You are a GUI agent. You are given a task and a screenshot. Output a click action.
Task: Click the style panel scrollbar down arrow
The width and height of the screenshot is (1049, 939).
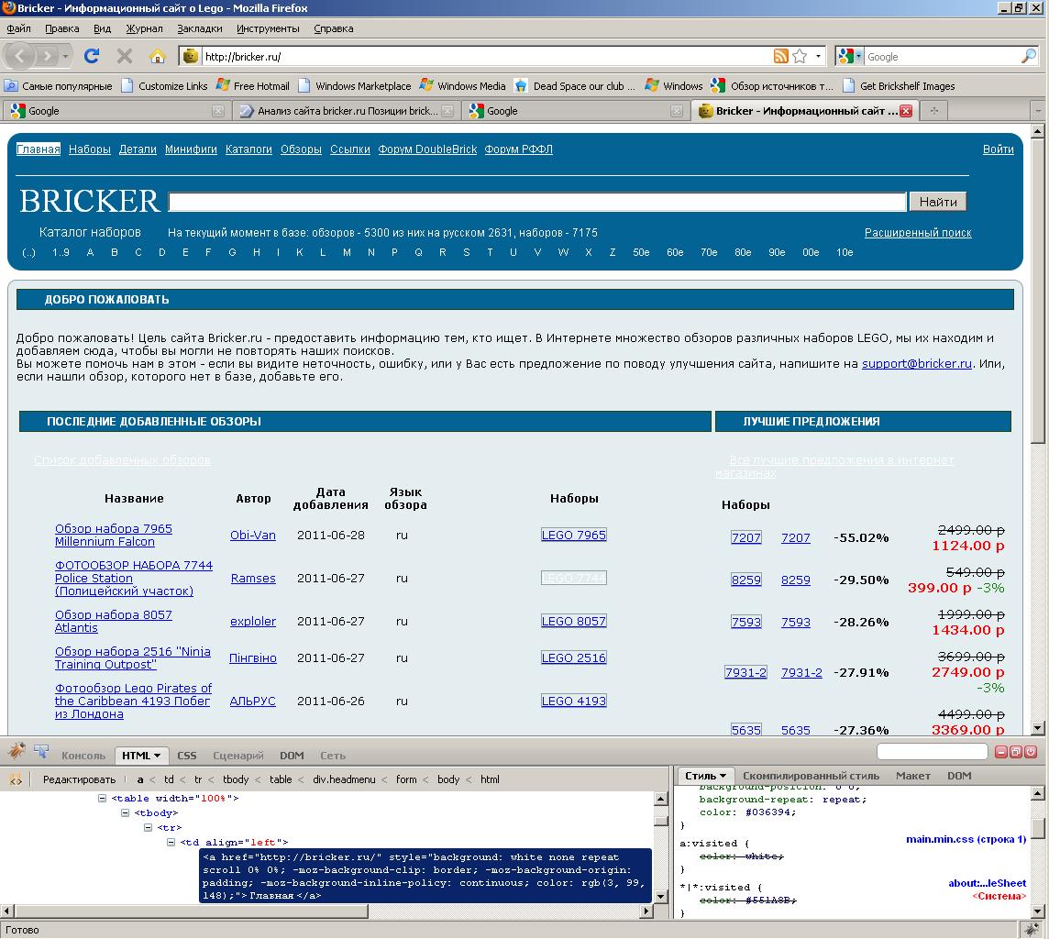(1038, 911)
